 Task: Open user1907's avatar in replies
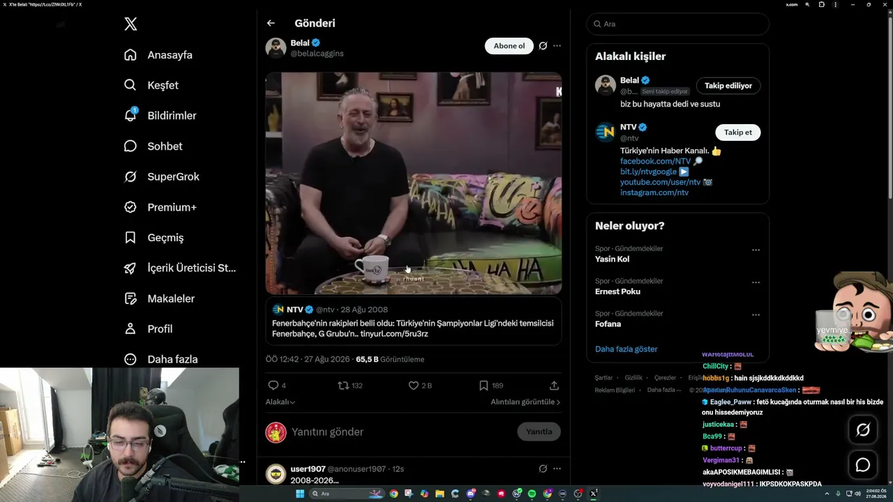(276, 474)
